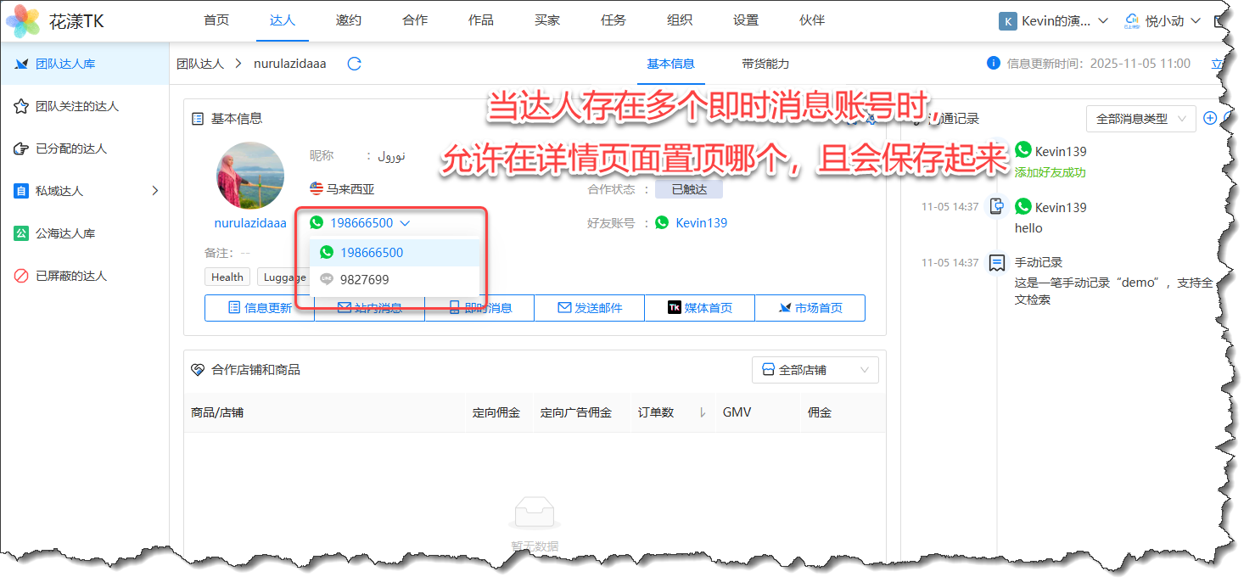The width and height of the screenshot is (1255, 588).
Task: Click the plus icon to add record
Action: pyautogui.click(x=1210, y=119)
